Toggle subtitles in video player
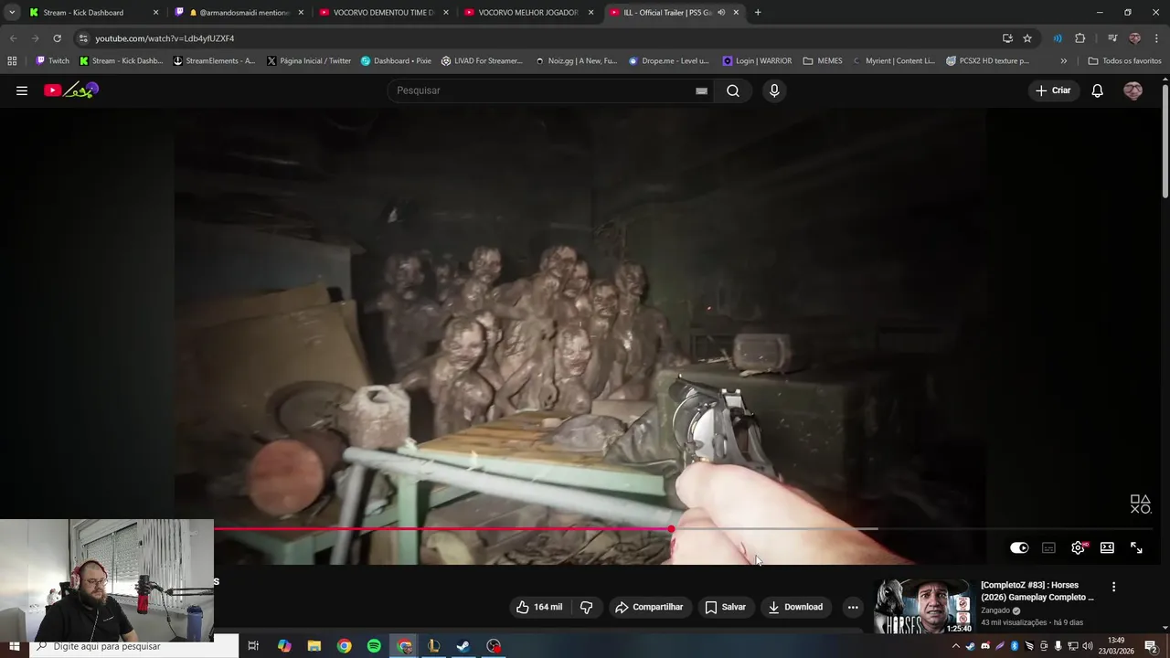Image resolution: width=1170 pixels, height=658 pixels. point(1049,547)
